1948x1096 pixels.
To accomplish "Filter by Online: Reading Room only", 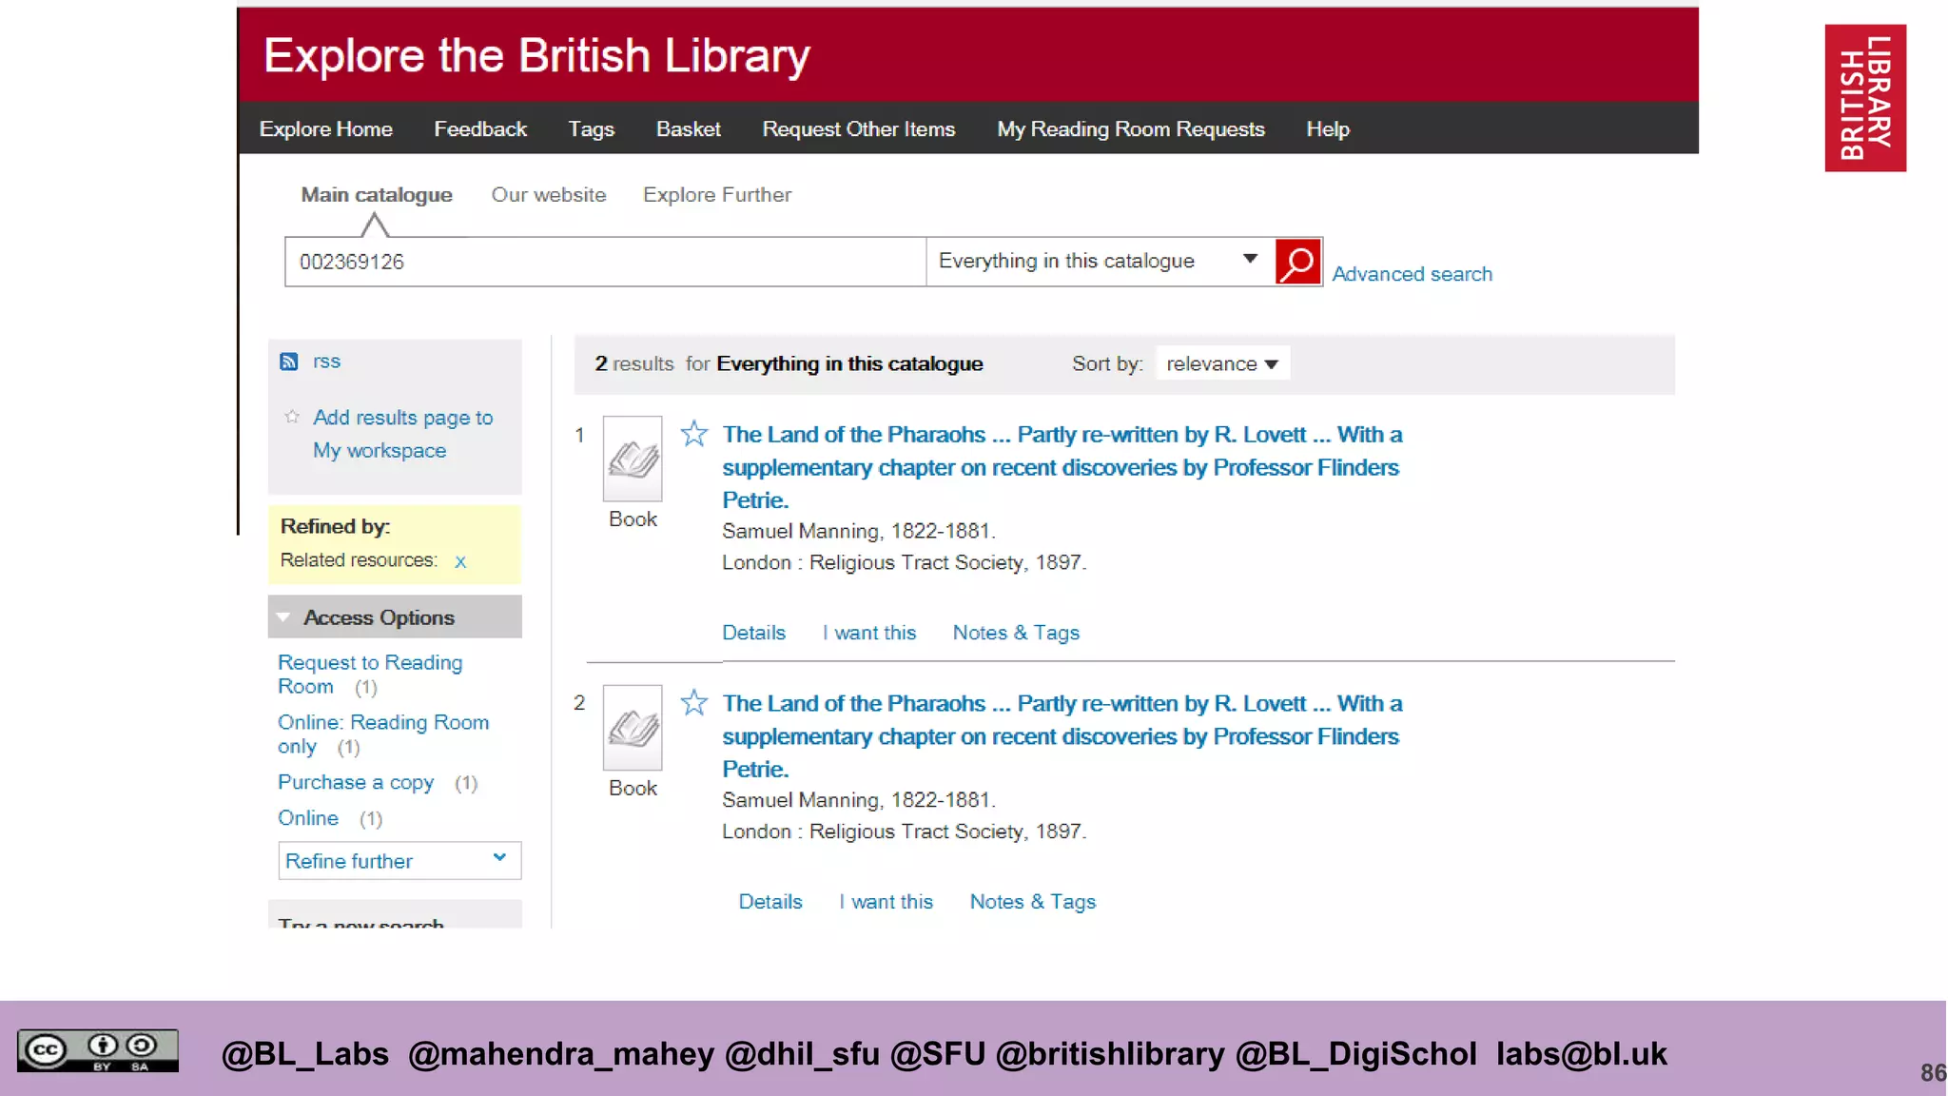I will [x=383, y=734].
